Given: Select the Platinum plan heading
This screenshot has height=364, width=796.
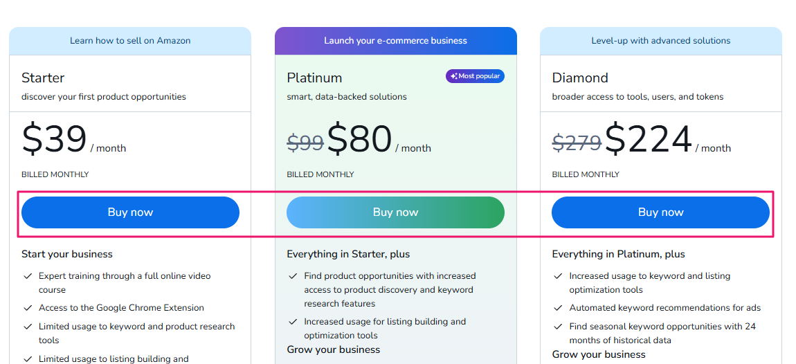Looking at the screenshot, I should click(x=314, y=78).
